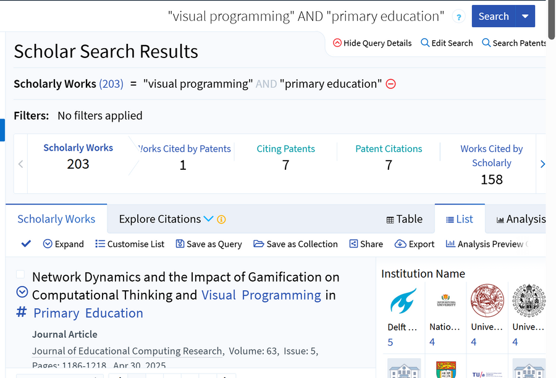This screenshot has width=556, height=378.
Task: Click Export in the toolbar
Action: (x=415, y=244)
